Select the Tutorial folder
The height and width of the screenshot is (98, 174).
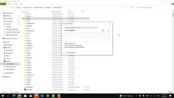click(x=29, y=77)
